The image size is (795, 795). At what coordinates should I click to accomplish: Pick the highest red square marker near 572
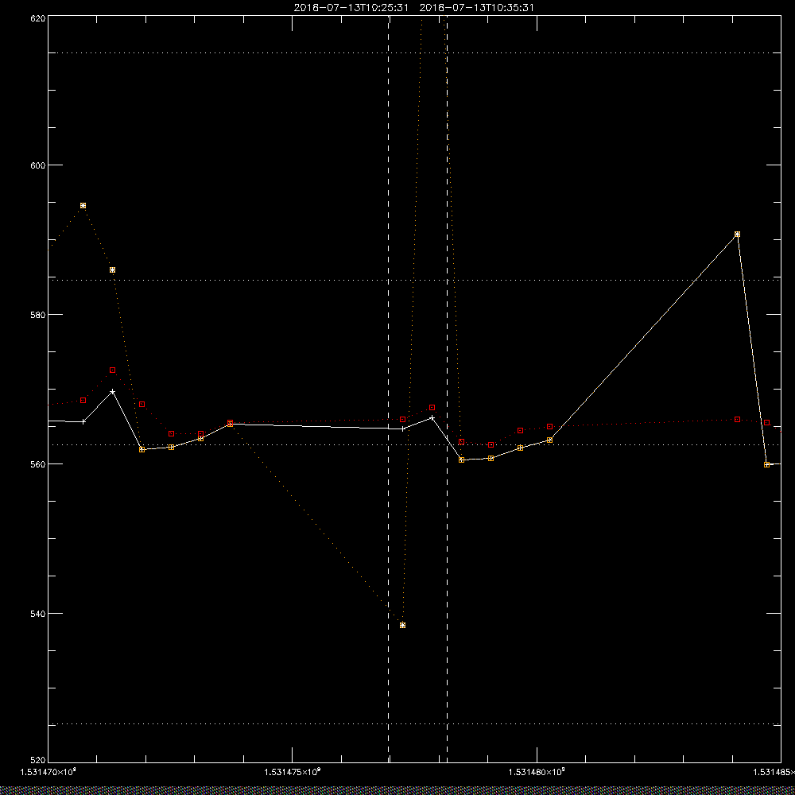click(113, 370)
